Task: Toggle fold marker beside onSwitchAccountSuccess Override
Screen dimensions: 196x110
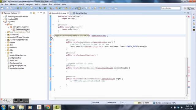Action: tap(53, 77)
